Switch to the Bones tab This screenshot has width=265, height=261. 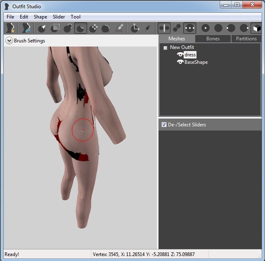(x=213, y=39)
